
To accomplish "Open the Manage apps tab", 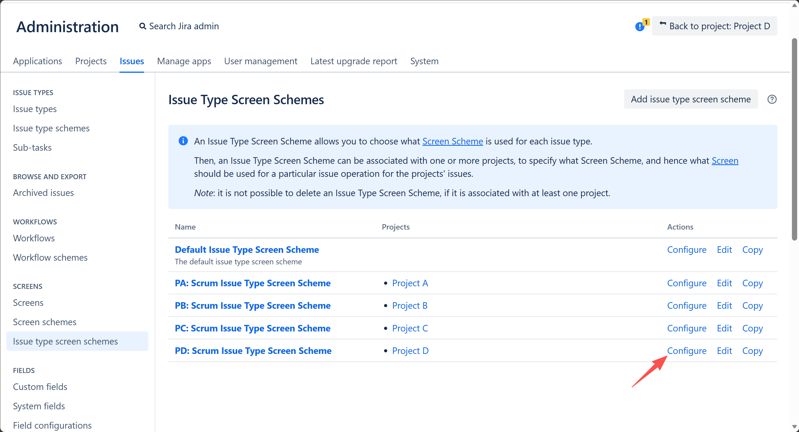I will [184, 61].
